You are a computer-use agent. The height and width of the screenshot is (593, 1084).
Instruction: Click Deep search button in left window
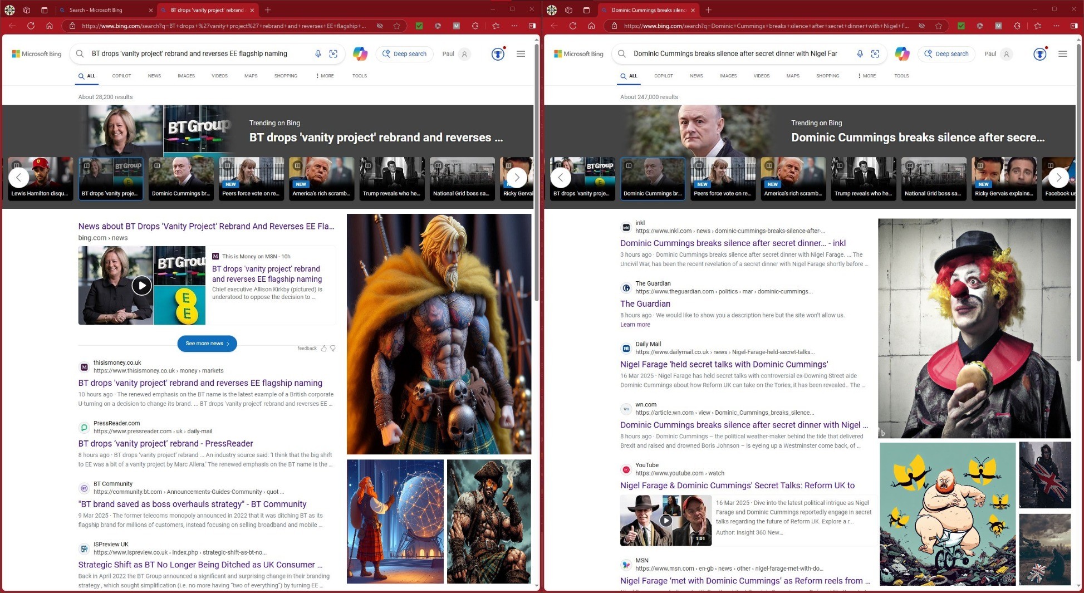405,53
